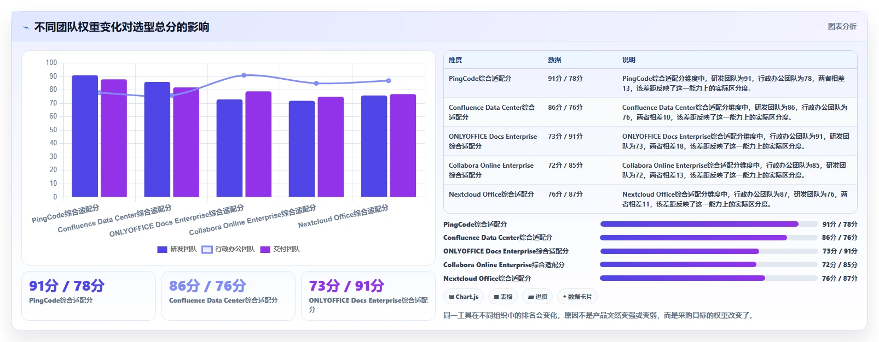
Task: Click the x-axis label PingCode综合适配分
Action: point(66,214)
